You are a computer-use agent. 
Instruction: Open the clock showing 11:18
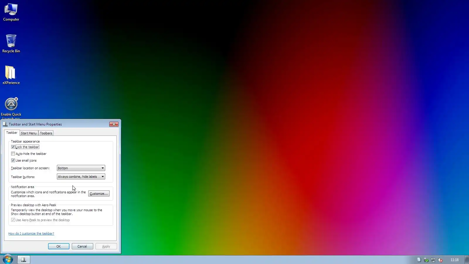454,260
